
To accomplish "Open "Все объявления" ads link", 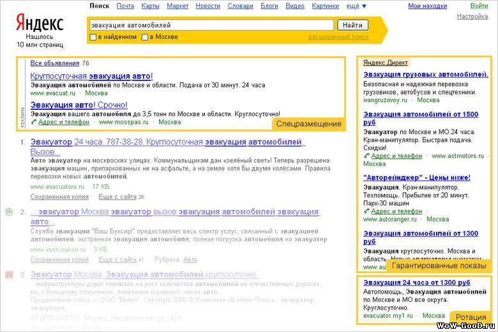I will coord(54,63).
